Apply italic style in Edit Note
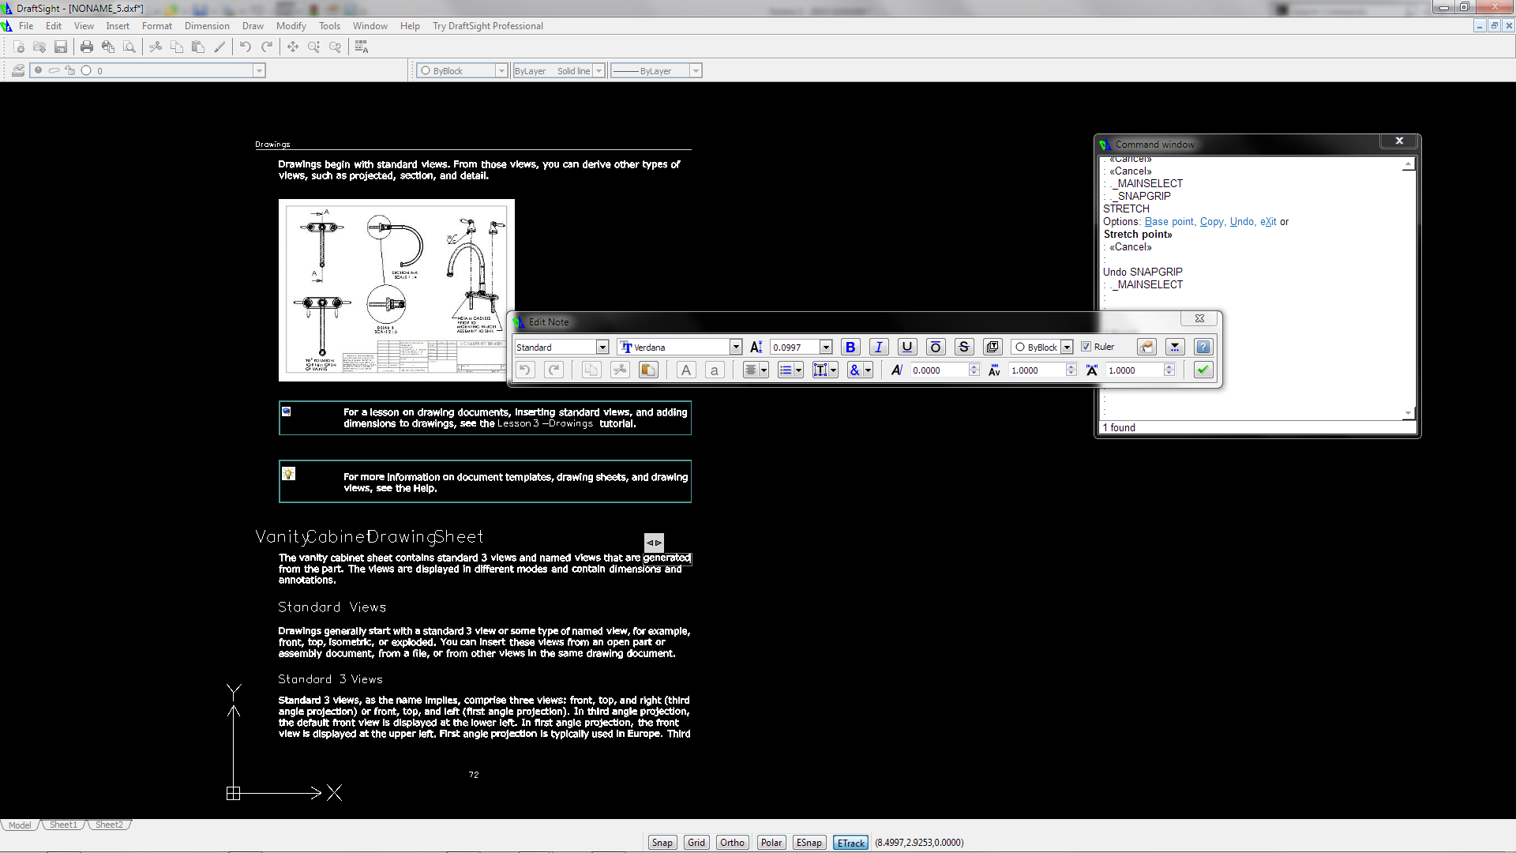The image size is (1516, 853). coord(878,347)
